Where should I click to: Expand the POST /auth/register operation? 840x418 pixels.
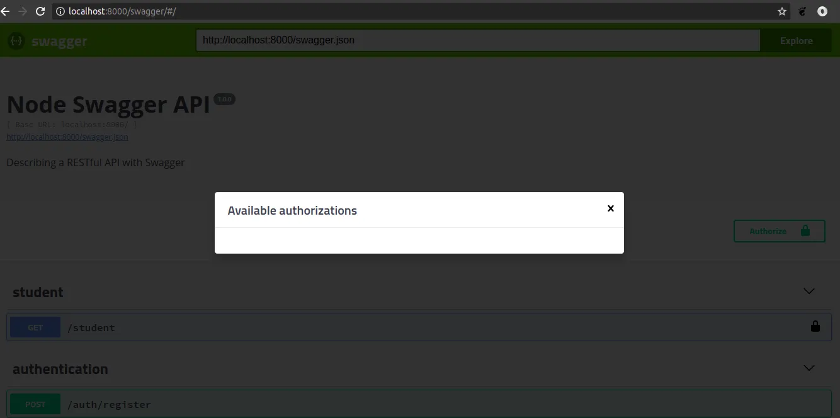coord(419,404)
